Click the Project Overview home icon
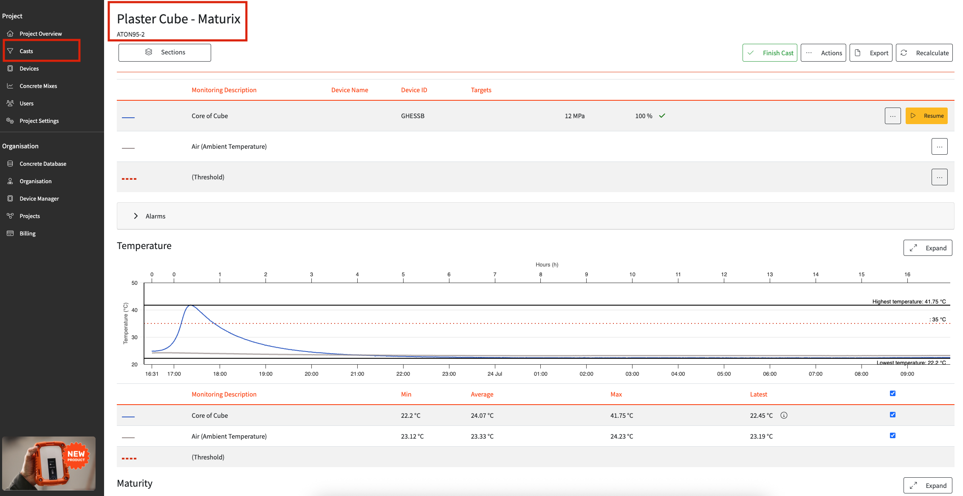963x496 pixels. [x=10, y=34]
